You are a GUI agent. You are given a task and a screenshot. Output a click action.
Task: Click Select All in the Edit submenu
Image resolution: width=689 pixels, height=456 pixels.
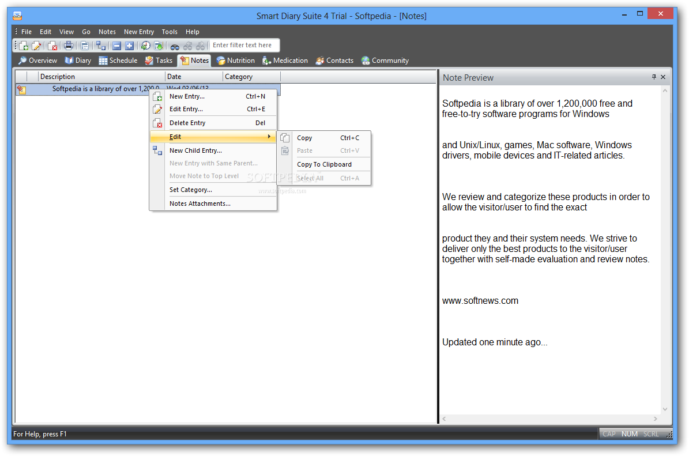pyautogui.click(x=324, y=178)
